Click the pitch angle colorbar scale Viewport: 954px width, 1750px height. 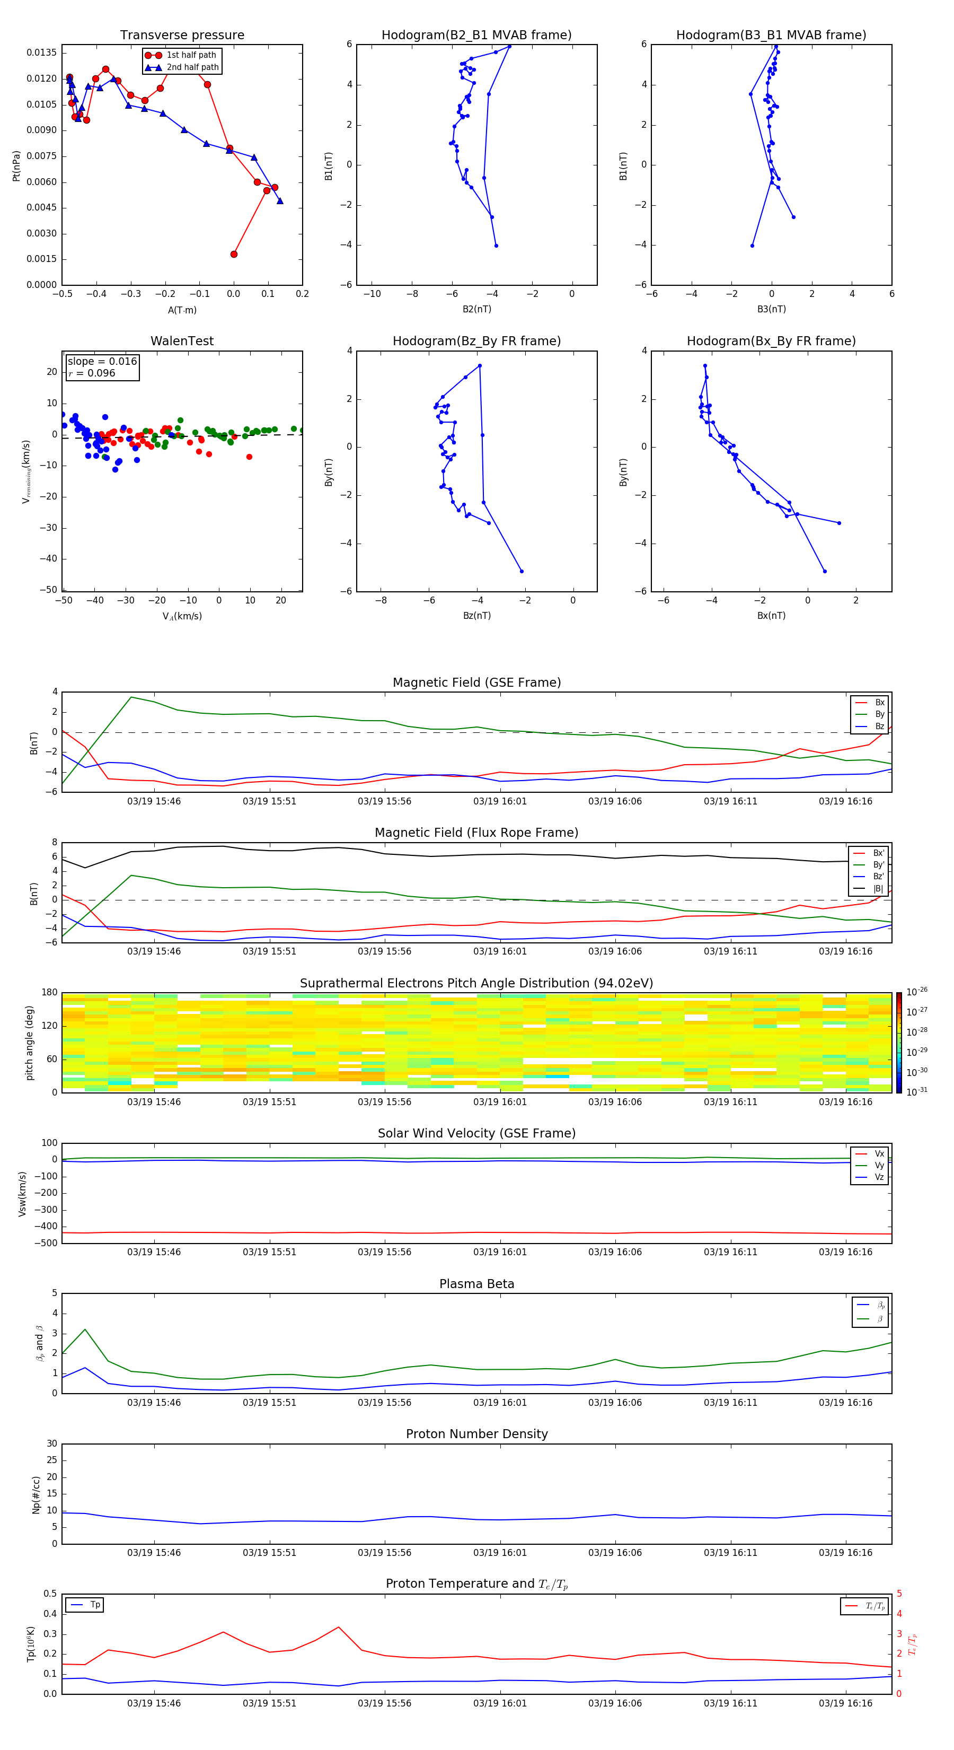[x=899, y=1042]
